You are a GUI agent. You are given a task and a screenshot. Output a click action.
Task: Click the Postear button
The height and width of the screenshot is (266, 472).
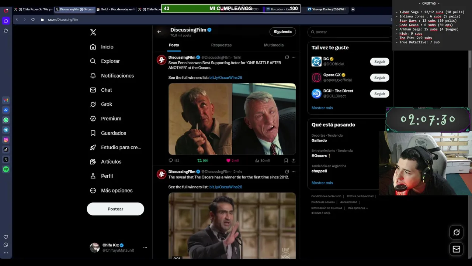click(x=115, y=209)
